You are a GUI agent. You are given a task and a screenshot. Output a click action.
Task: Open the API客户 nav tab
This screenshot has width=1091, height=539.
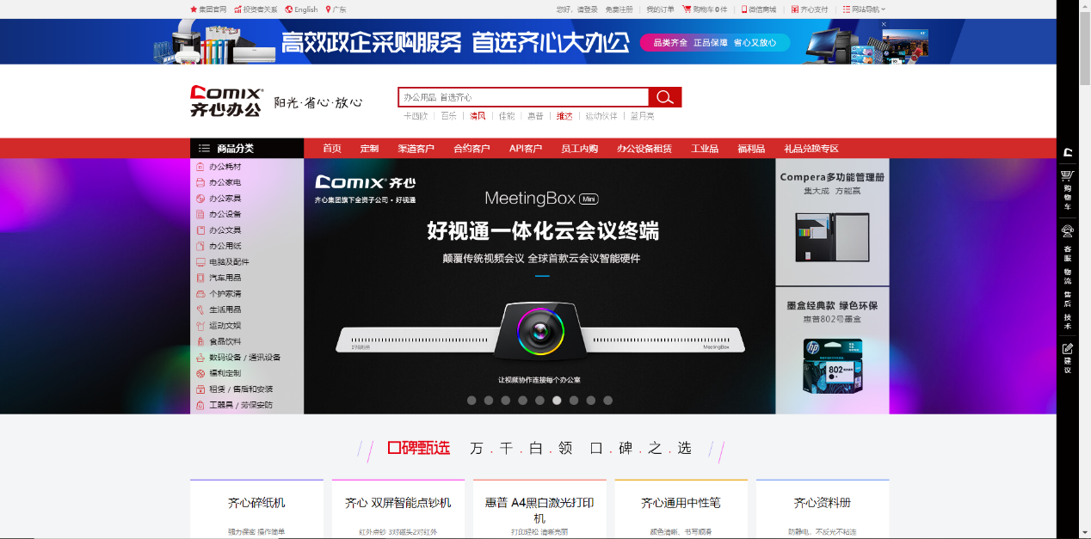point(526,149)
